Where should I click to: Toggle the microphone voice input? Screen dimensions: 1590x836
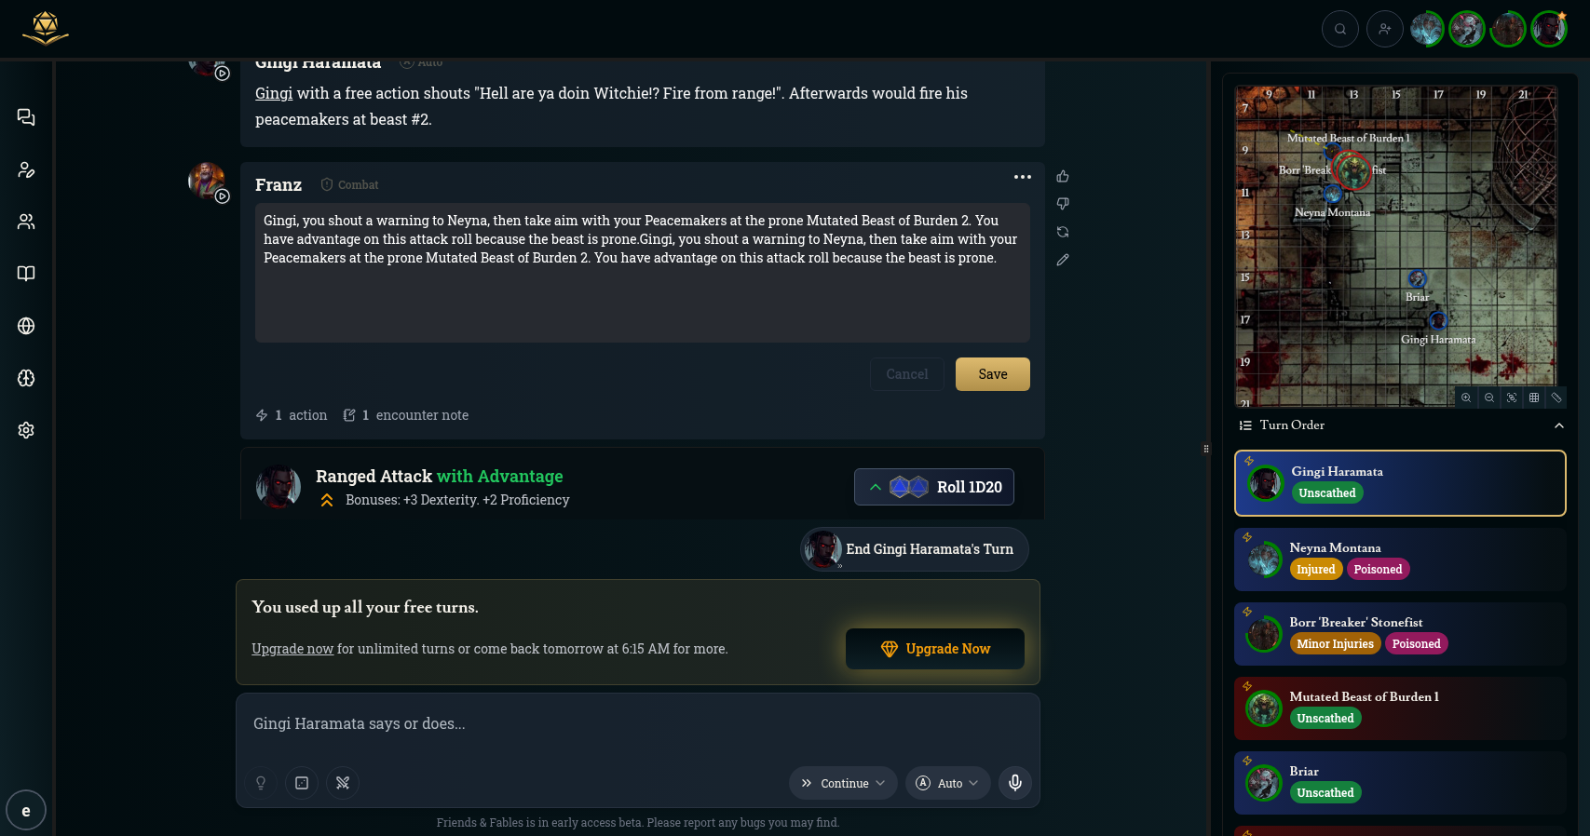[x=1015, y=783]
